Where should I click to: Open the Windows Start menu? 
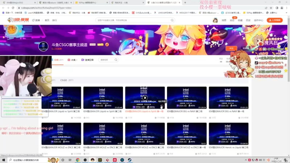click(x=3, y=160)
